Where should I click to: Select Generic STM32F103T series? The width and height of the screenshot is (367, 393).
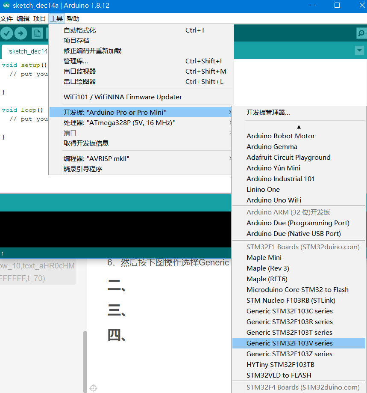tap(299, 333)
